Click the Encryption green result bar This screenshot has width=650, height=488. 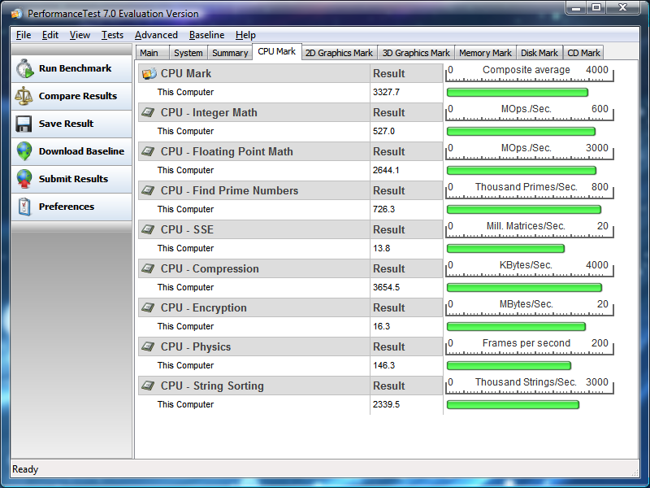coord(516,327)
